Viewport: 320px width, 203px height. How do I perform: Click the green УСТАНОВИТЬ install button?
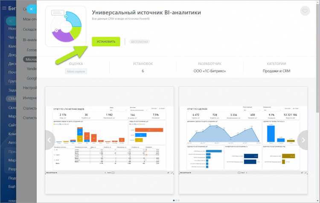tap(106, 42)
